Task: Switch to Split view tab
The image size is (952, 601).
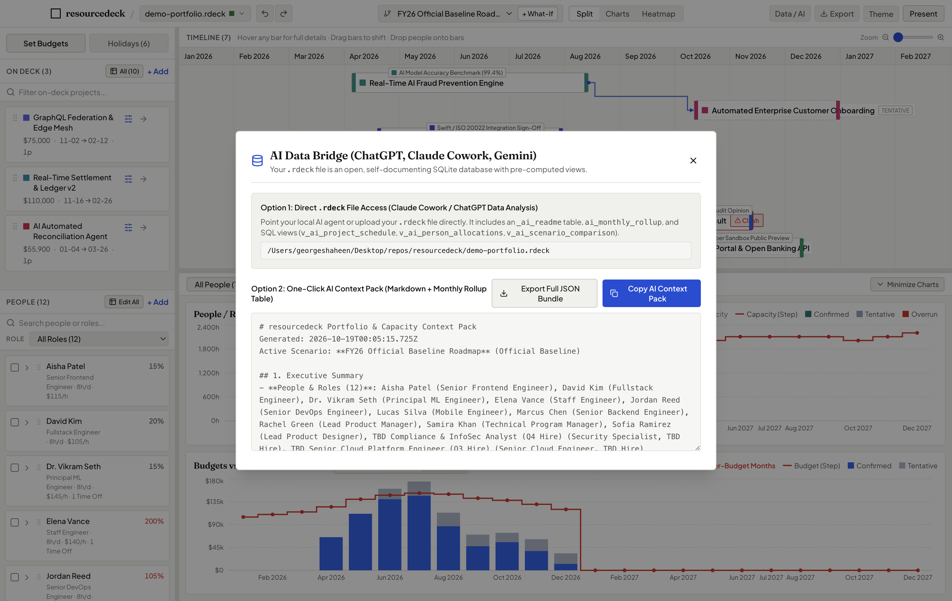Action: (x=584, y=14)
